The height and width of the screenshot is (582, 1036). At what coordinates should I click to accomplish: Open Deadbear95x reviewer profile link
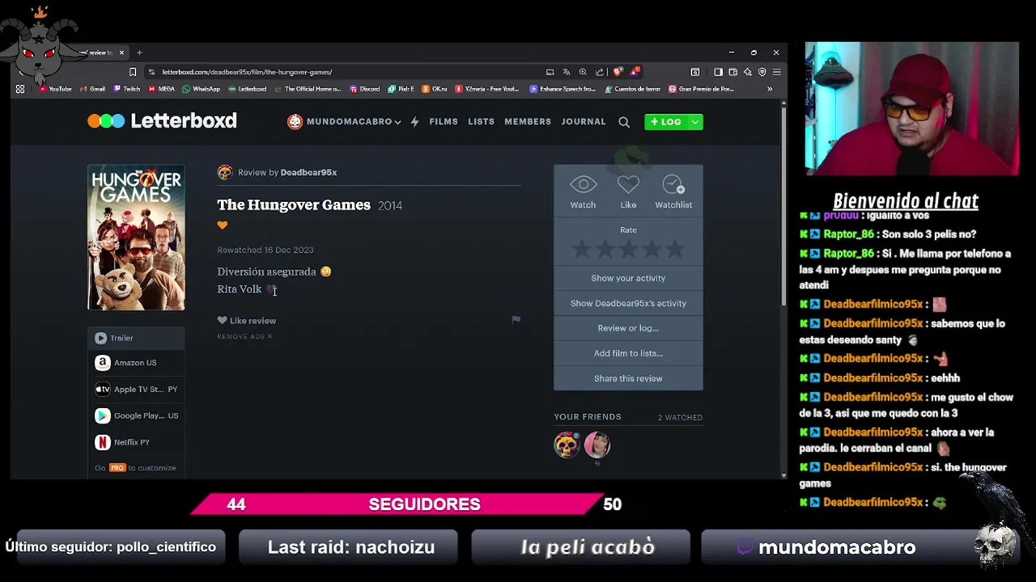pos(308,172)
